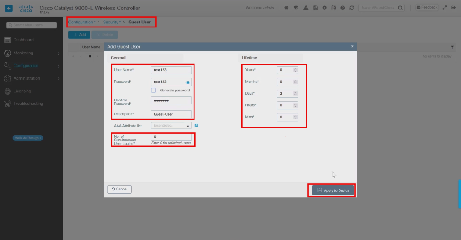Click the Cancel button

tap(119, 189)
